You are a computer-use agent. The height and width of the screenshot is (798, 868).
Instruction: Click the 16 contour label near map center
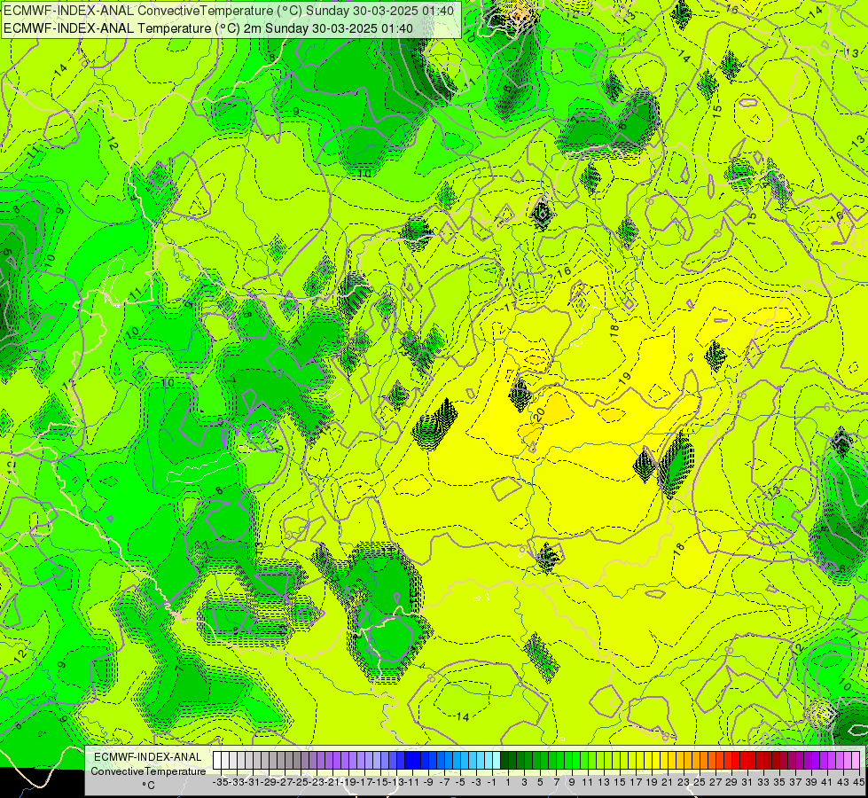click(x=564, y=272)
